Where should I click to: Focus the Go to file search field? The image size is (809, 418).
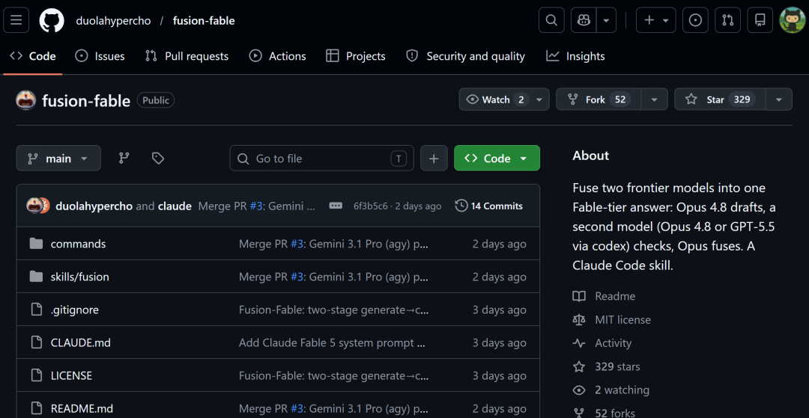[321, 159]
